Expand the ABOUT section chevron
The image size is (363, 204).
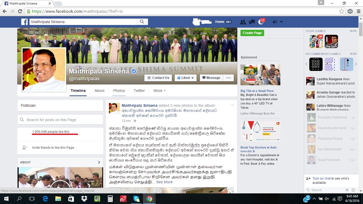pyautogui.click(x=99, y=162)
